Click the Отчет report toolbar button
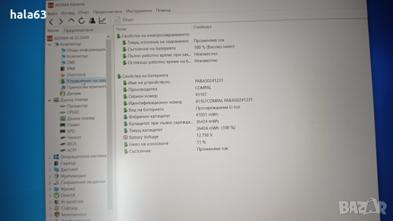Image resolution: width=393 pixels, height=221 pixels. (124, 20)
